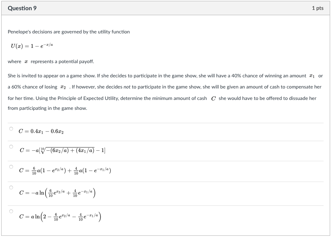This screenshot has height=237, width=331.
Task: Pick the answer C = −a ln(...) option
Action: click(11, 188)
